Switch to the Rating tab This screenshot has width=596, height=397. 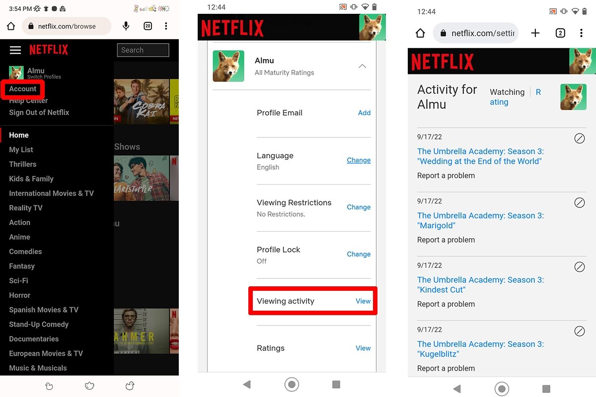pyautogui.click(x=515, y=97)
